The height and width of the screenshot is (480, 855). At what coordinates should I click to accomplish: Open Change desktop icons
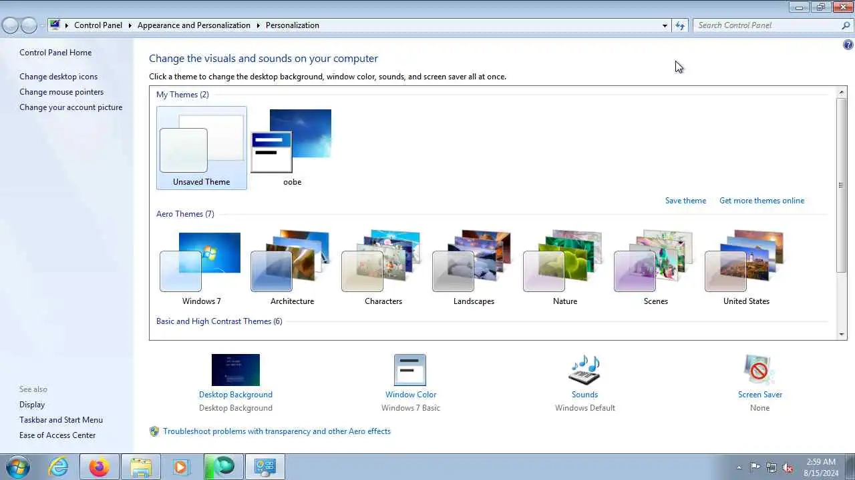point(58,77)
